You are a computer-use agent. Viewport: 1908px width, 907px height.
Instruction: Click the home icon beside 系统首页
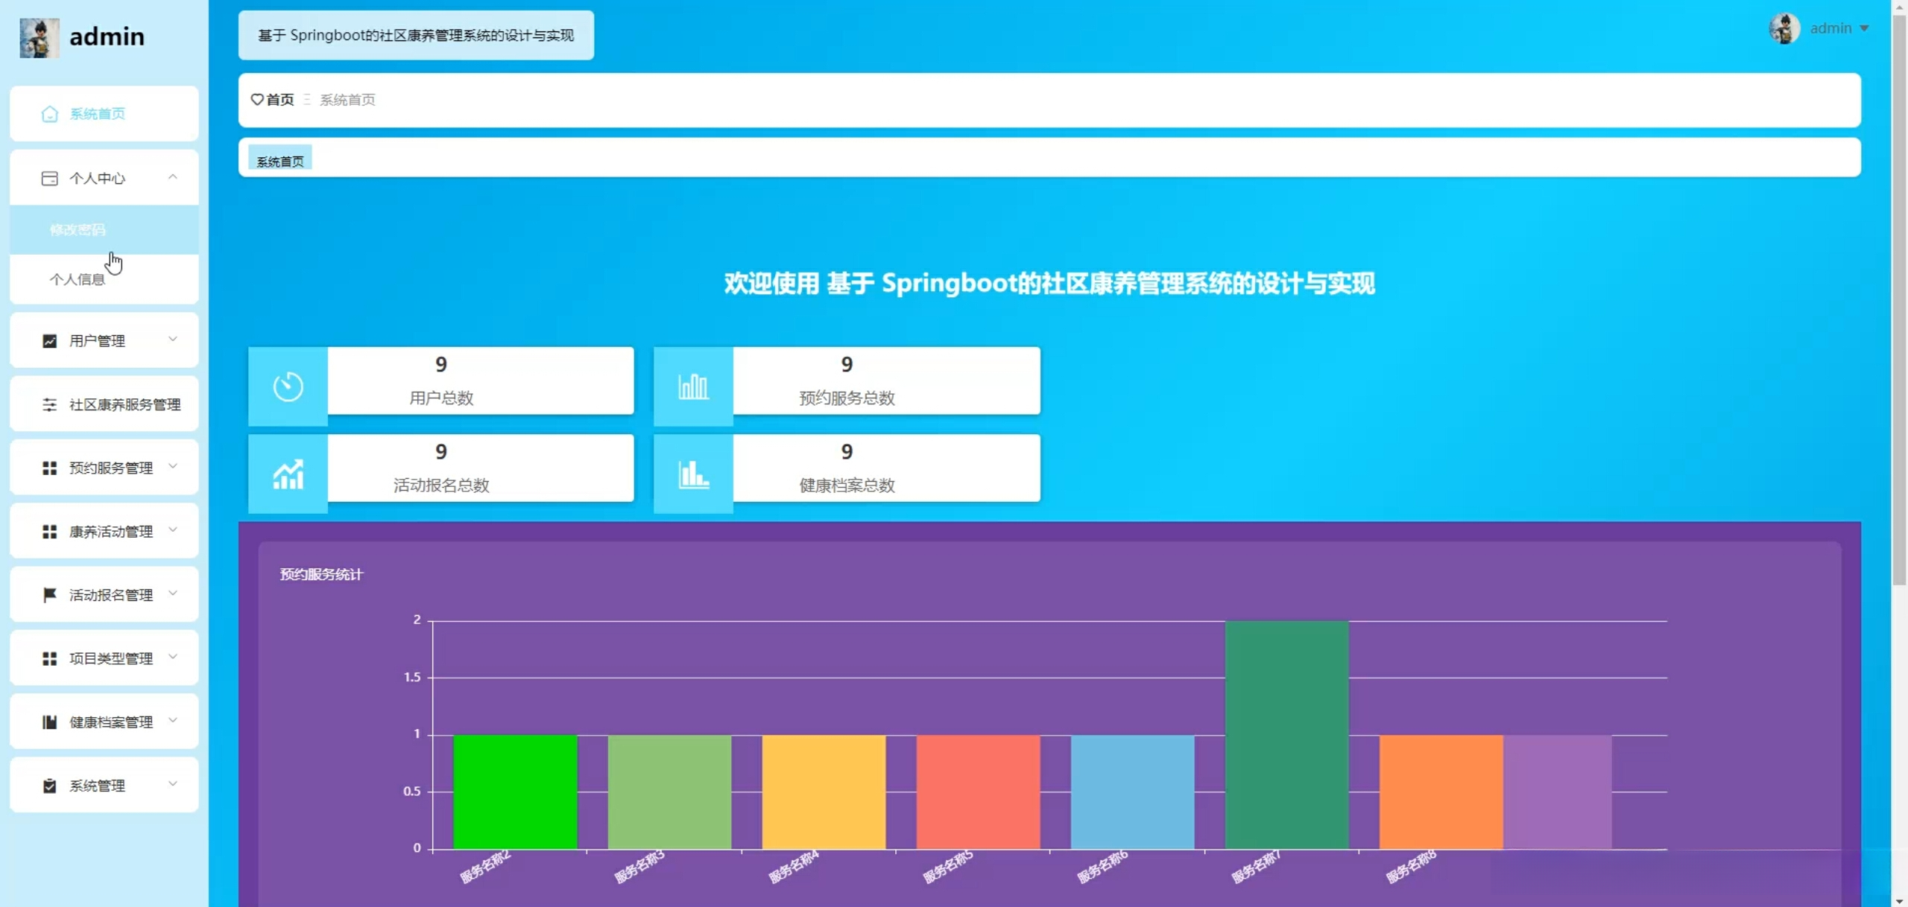(50, 114)
